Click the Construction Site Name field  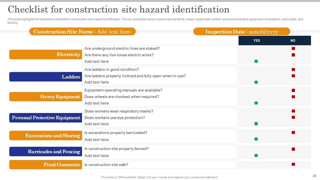pyautogui.click(x=82, y=32)
